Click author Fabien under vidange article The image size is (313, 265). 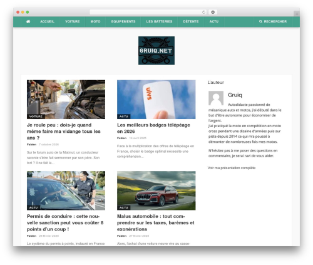pyautogui.click(x=31, y=145)
